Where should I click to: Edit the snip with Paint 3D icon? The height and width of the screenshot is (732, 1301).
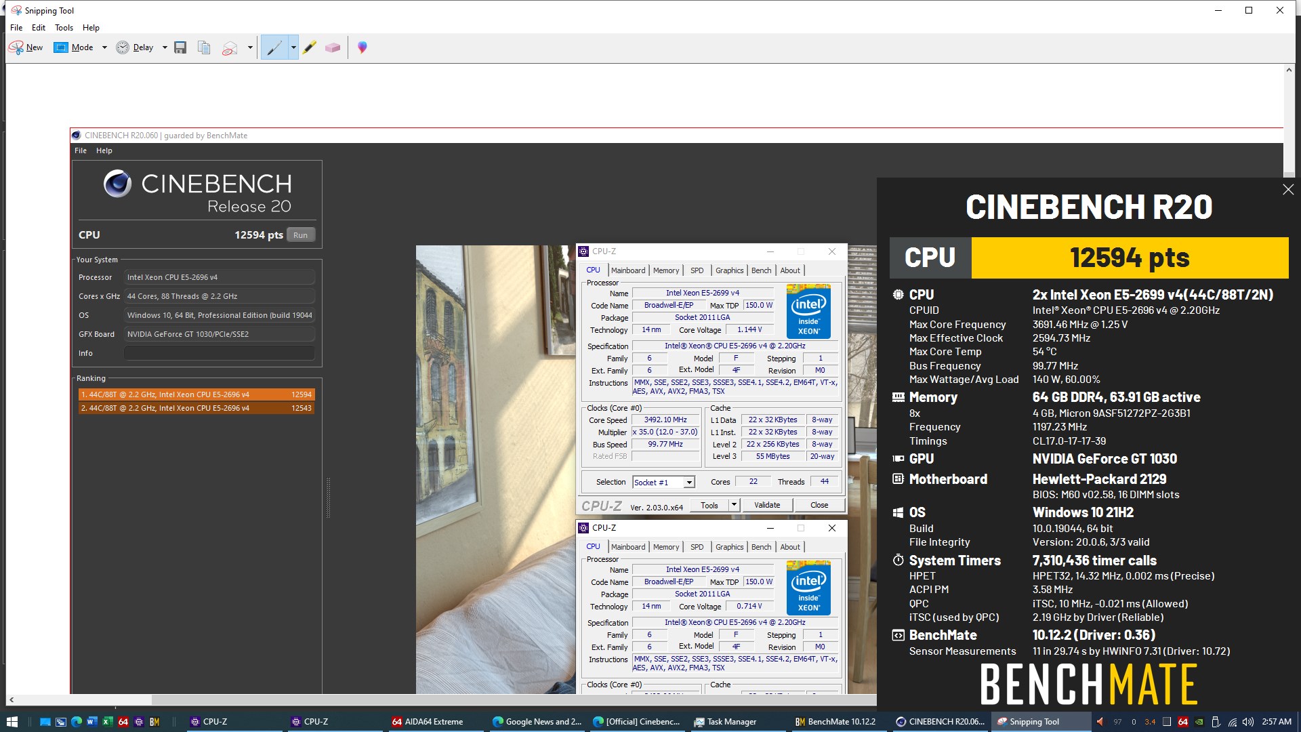coord(363,47)
